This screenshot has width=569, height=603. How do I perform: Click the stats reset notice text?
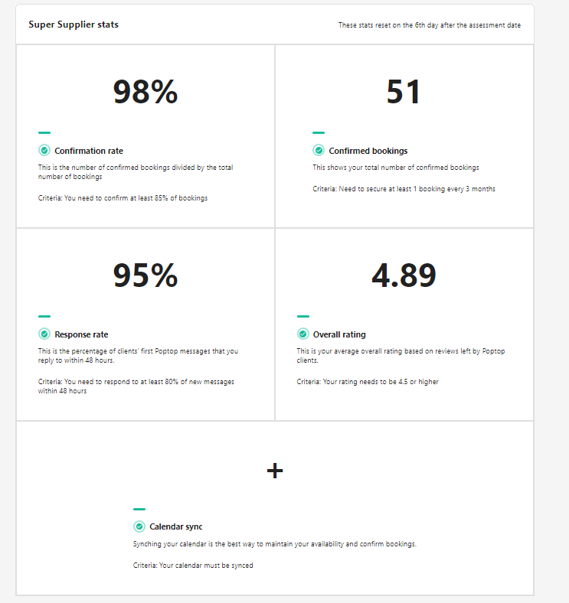(430, 25)
